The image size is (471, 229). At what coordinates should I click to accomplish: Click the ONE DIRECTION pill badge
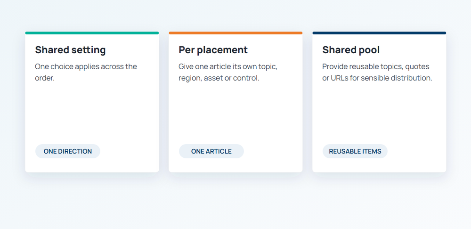67,151
